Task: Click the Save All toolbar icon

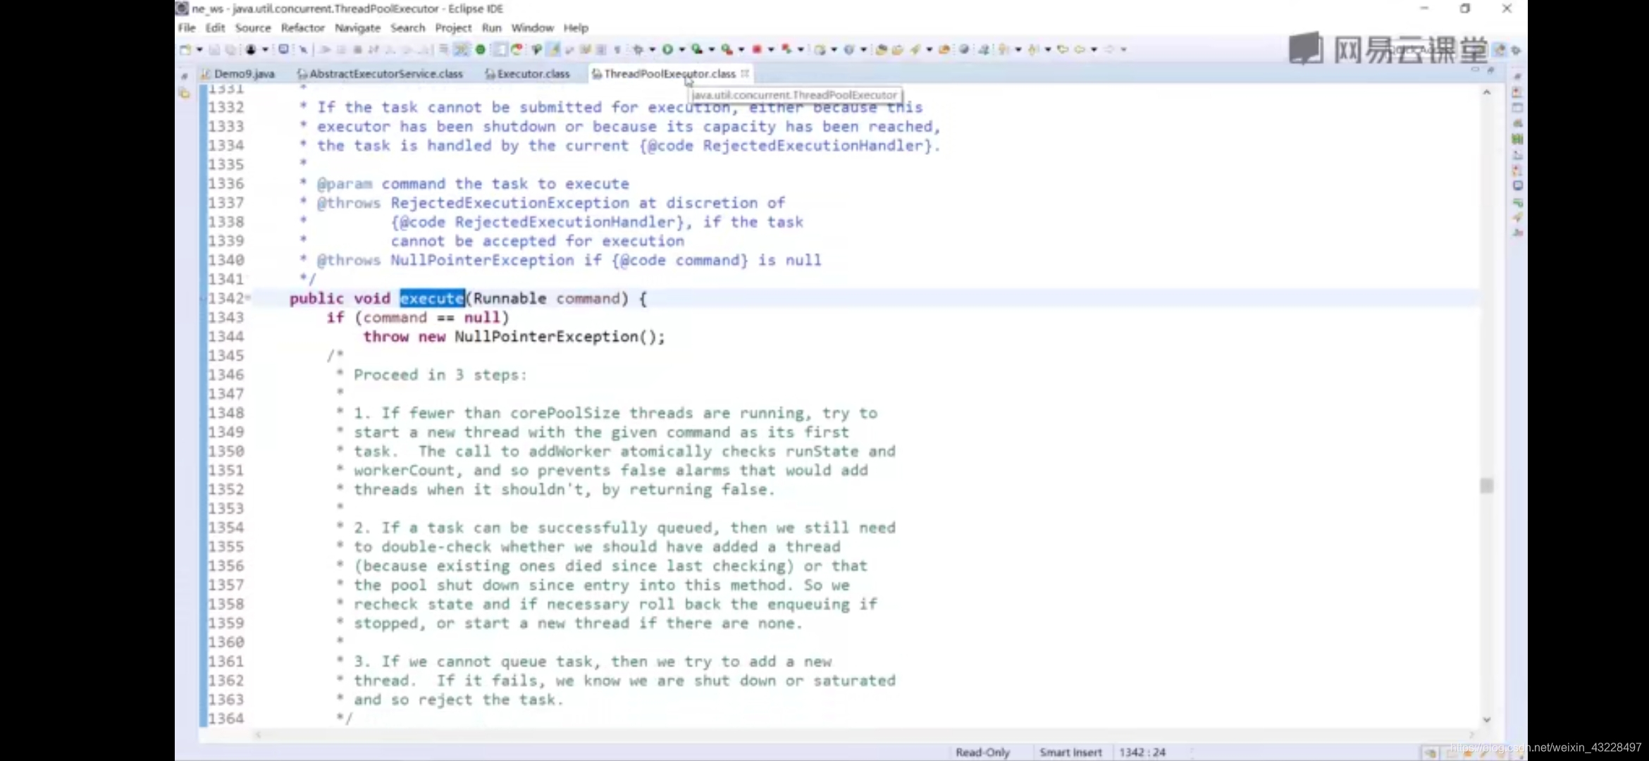Action: (230, 49)
